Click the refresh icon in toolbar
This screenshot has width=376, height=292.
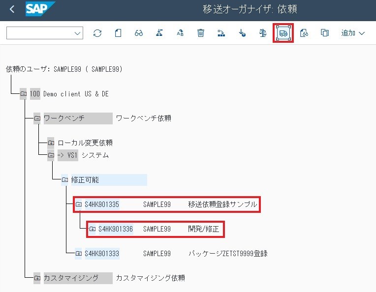pyautogui.click(x=97, y=33)
